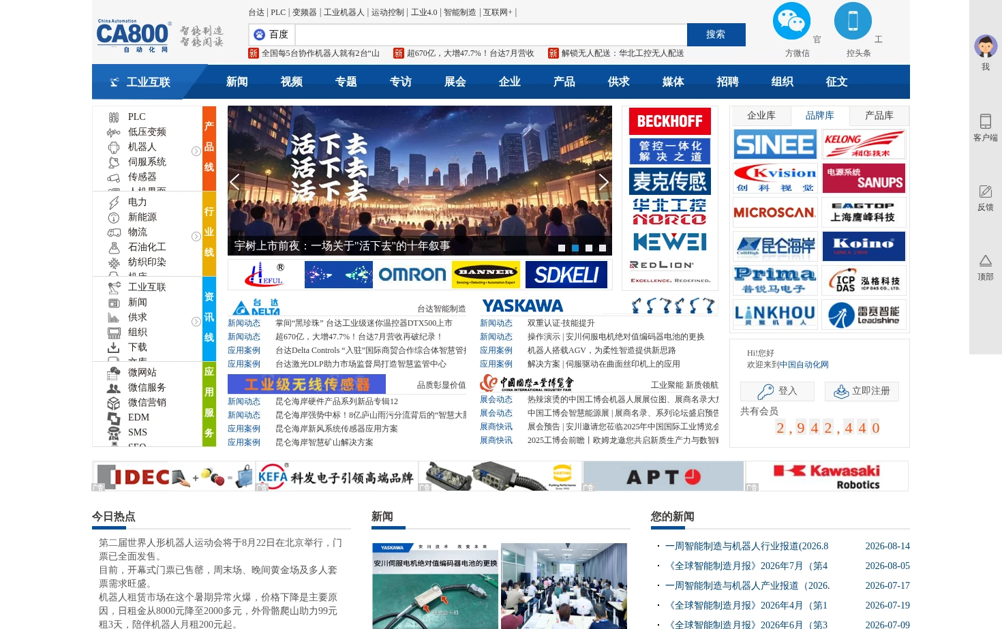Open the 解锁无人配送 headline link
Image resolution: width=1002 pixels, height=629 pixels.
pyautogui.click(x=622, y=53)
